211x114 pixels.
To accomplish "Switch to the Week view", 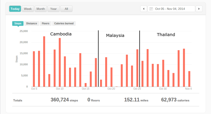I will coord(28,9).
